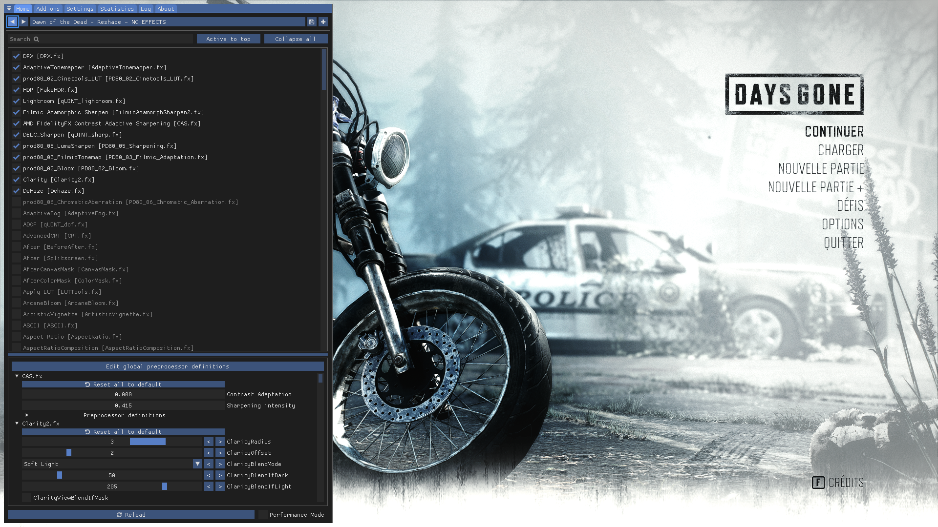Increase ClarityBlendIfLight with right arrow
The width and height of the screenshot is (938, 527).
coord(220,486)
